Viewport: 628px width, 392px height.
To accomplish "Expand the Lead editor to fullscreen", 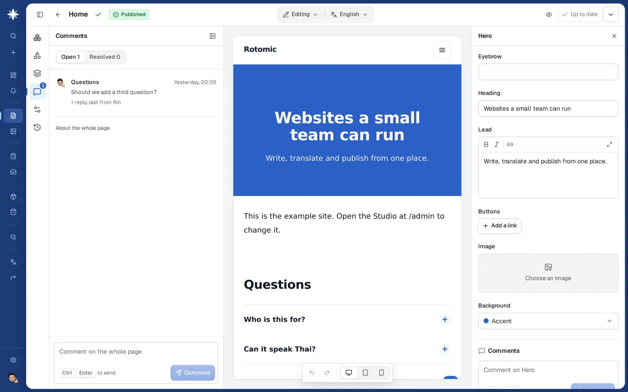I will click(x=609, y=144).
